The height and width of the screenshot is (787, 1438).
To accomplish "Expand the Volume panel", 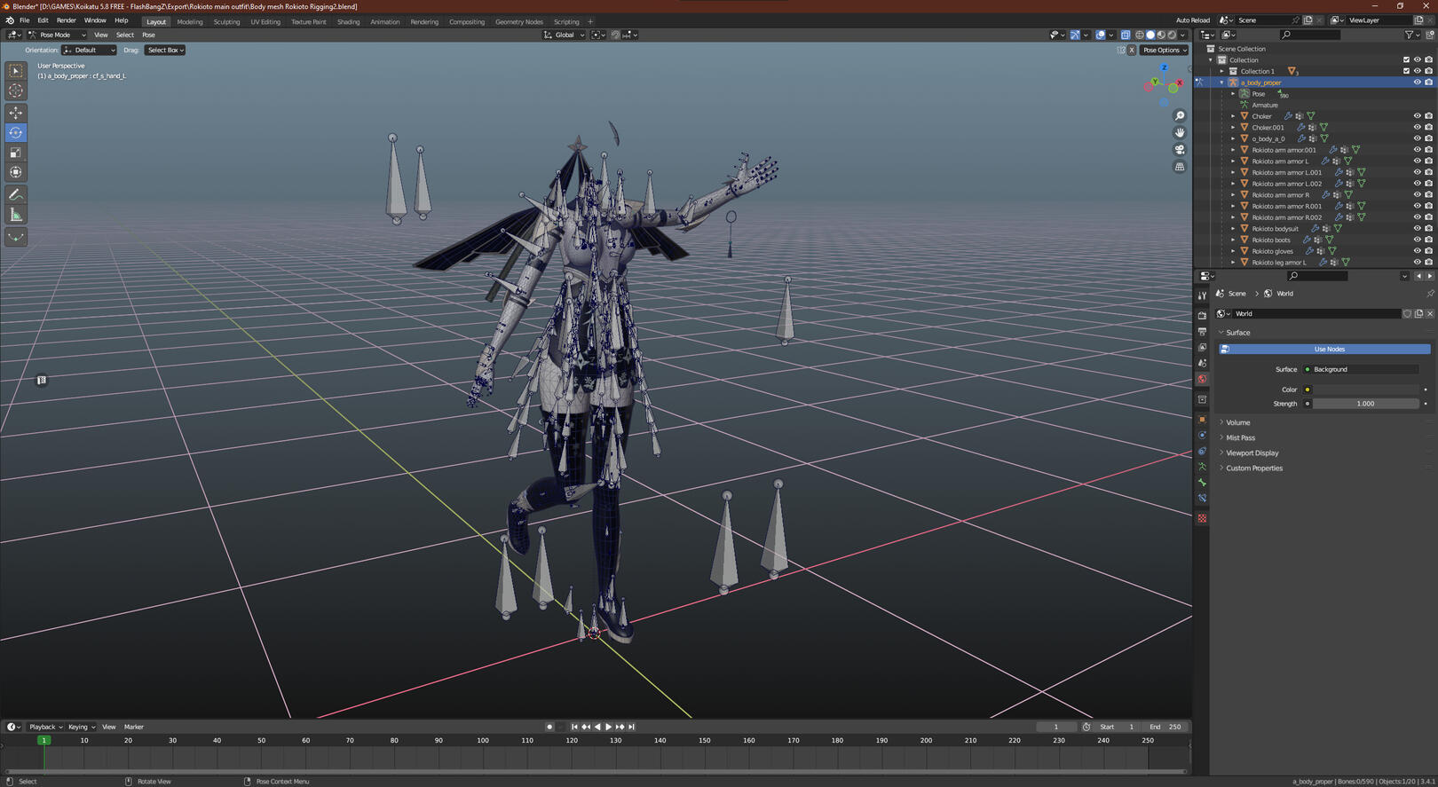I will 1237,422.
